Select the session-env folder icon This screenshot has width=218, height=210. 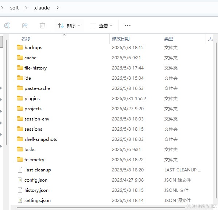tap(20, 119)
